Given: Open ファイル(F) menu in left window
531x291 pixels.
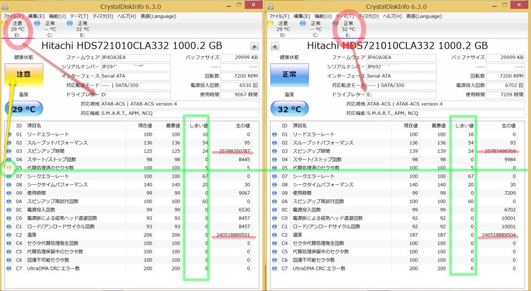Looking at the screenshot, I should point(14,17).
